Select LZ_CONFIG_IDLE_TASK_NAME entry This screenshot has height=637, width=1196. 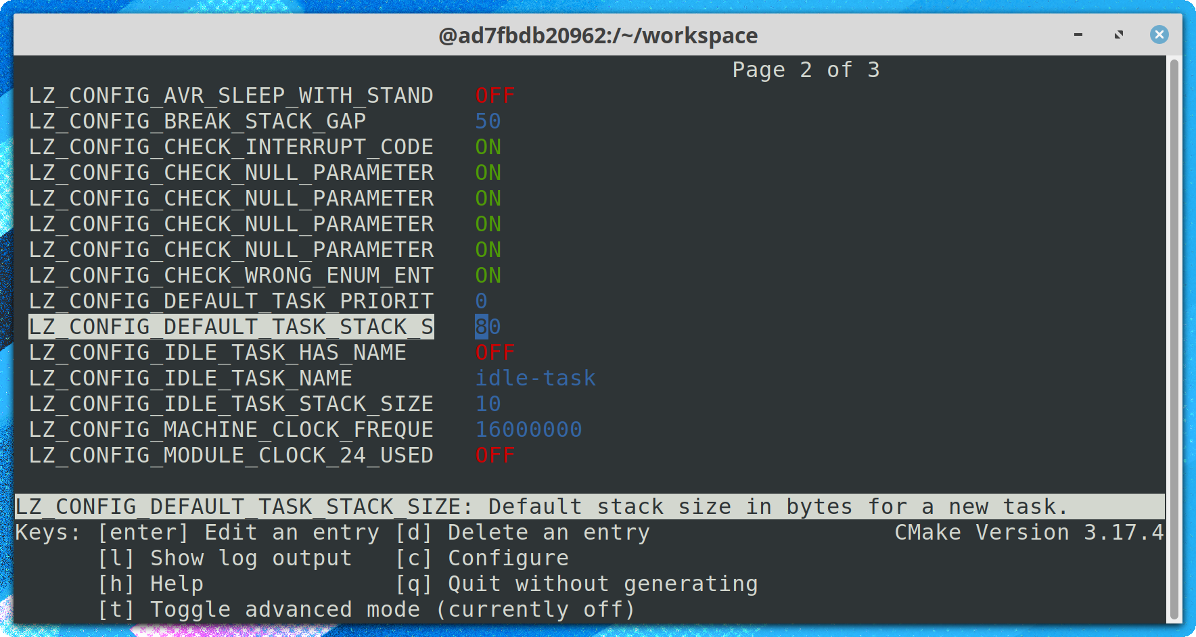point(191,378)
